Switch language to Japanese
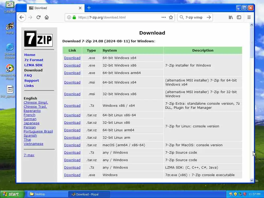This screenshot has height=198, width=264. pyautogui.click(x=31, y=123)
